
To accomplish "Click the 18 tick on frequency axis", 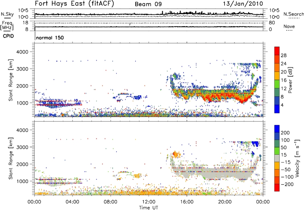I will [25, 23].
